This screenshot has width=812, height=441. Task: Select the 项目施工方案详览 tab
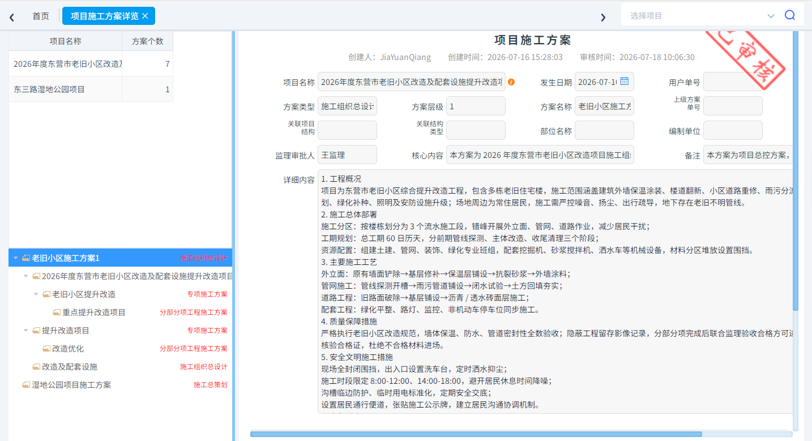pos(109,16)
